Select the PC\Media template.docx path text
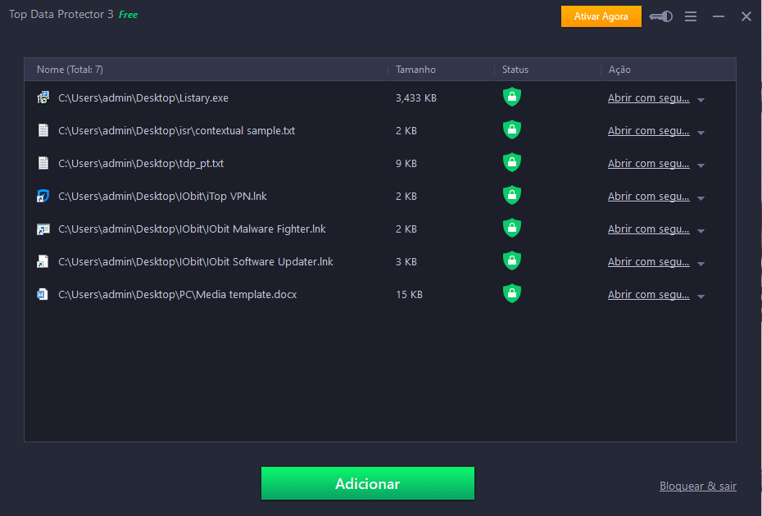762x516 pixels. pyautogui.click(x=177, y=295)
